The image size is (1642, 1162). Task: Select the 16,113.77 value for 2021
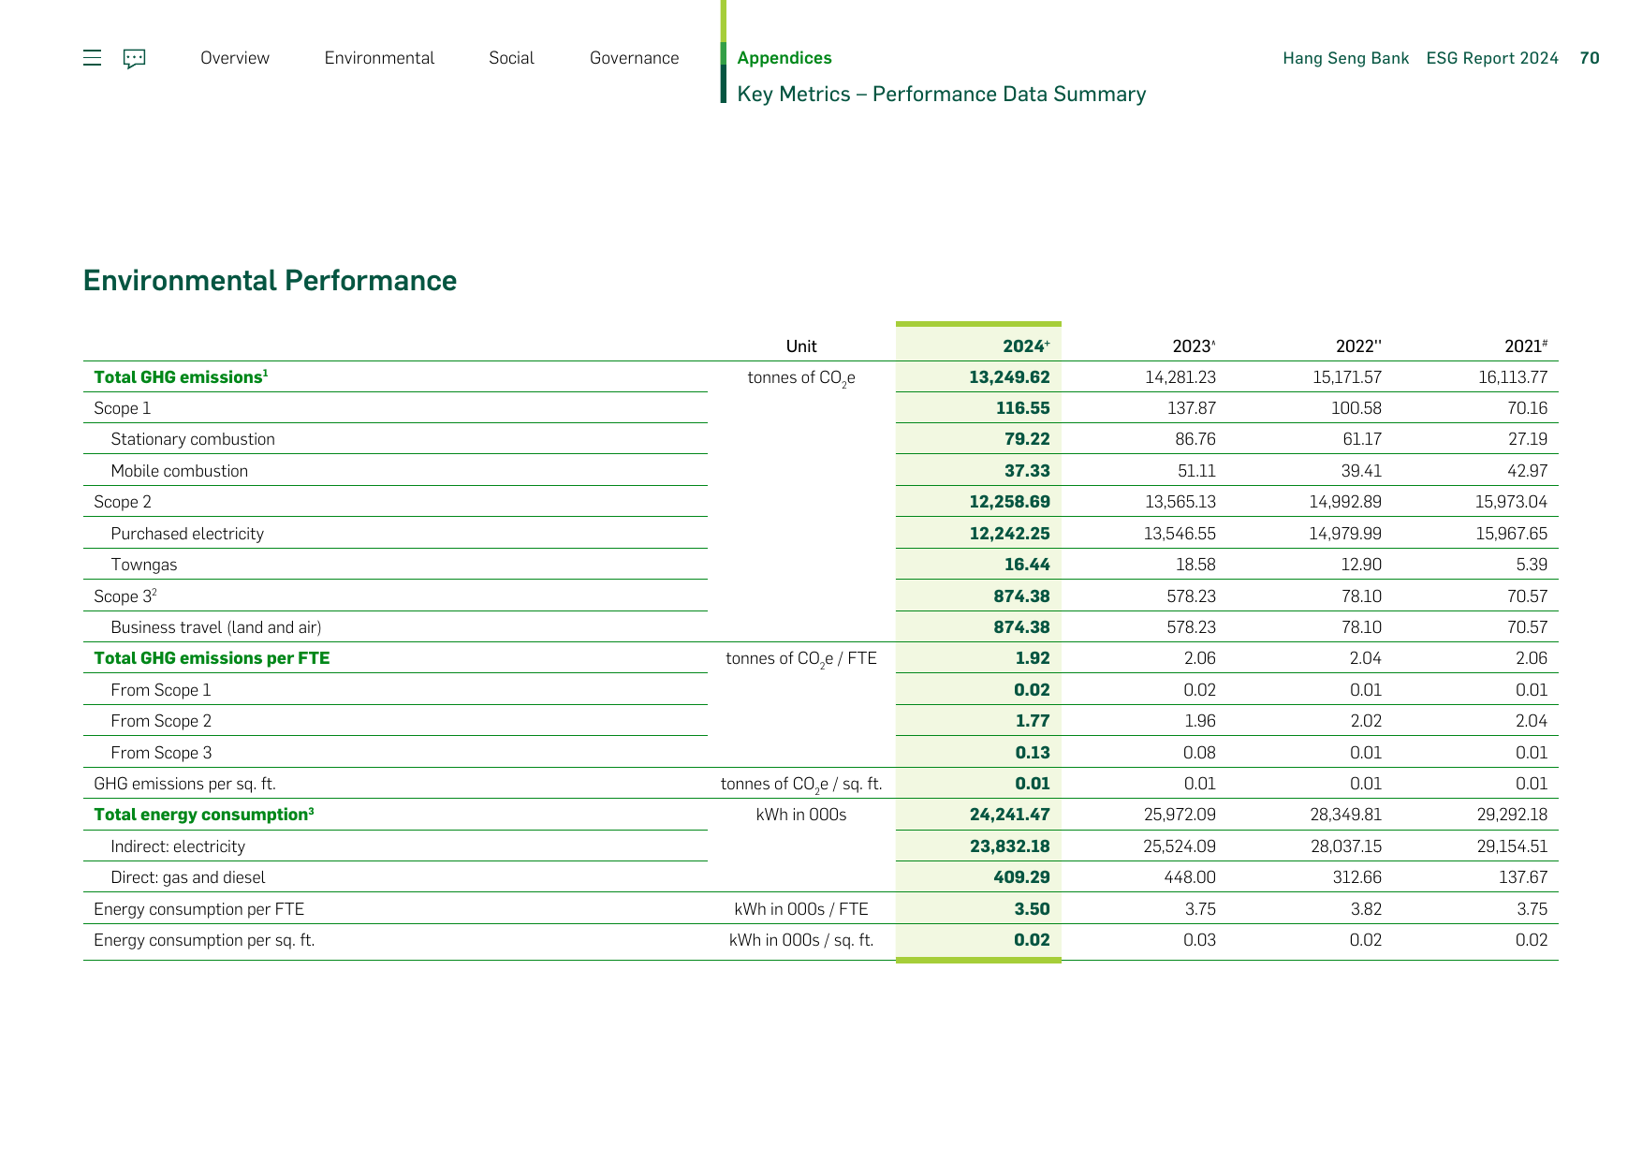point(1513,377)
